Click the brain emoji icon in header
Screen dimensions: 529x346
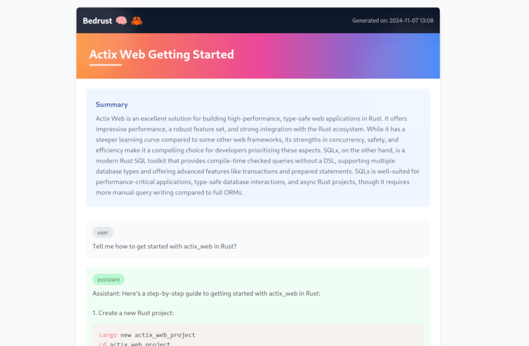point(122,21)
